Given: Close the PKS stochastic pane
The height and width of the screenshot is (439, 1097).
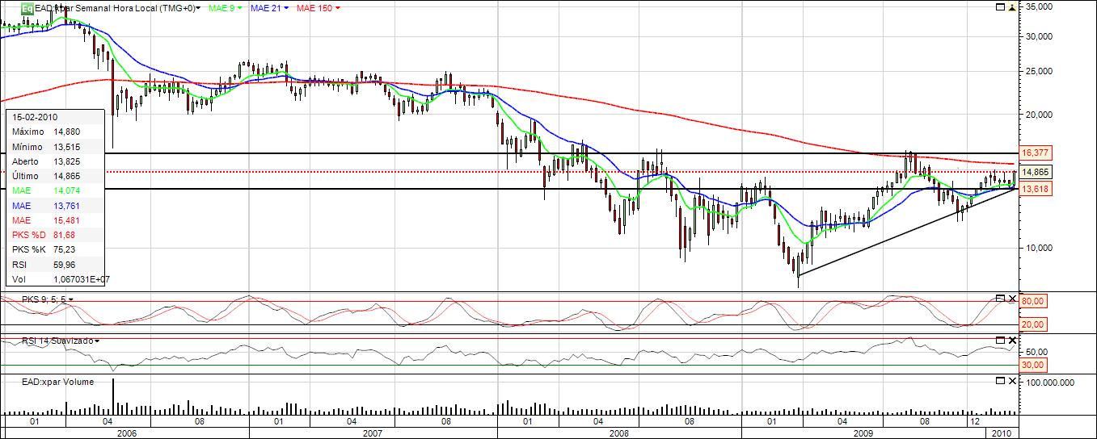Looking at the screenshot, I should coord(1011,299).
